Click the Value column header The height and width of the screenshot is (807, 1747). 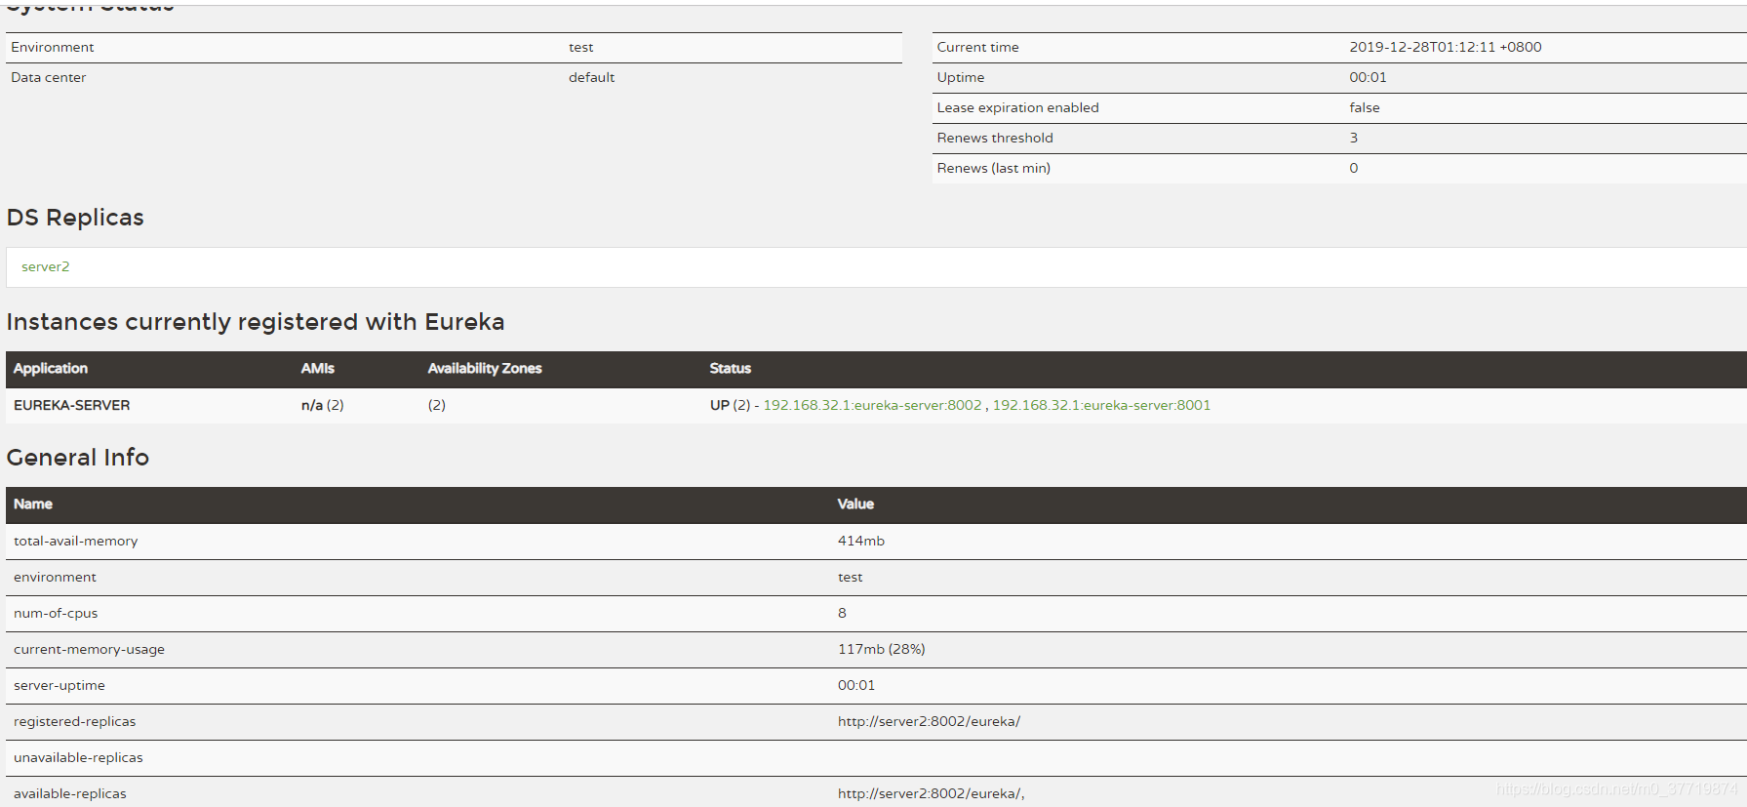(855, 504)
